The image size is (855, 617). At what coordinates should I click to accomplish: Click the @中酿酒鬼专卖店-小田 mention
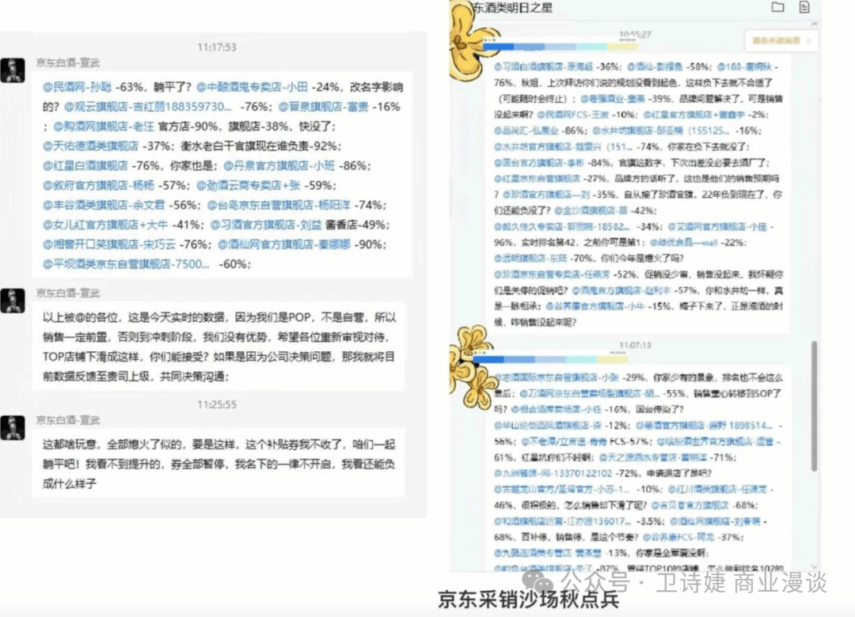tap(252, 86)
